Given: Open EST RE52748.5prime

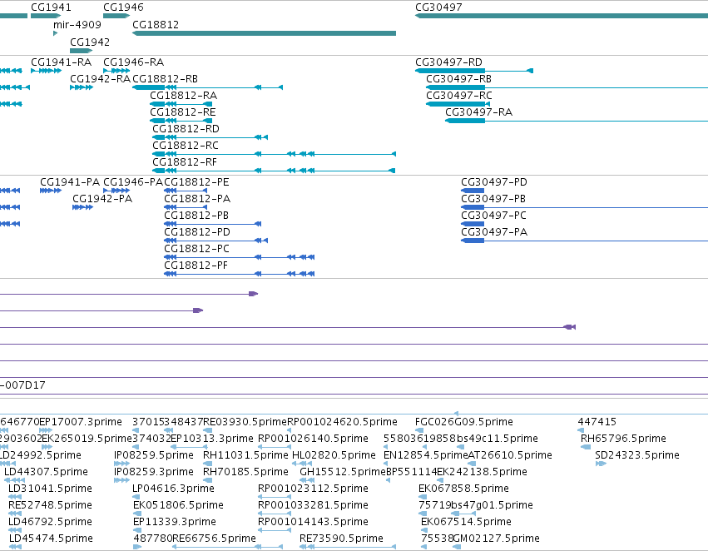Looking at the screenshot, I should coord(50,505).
